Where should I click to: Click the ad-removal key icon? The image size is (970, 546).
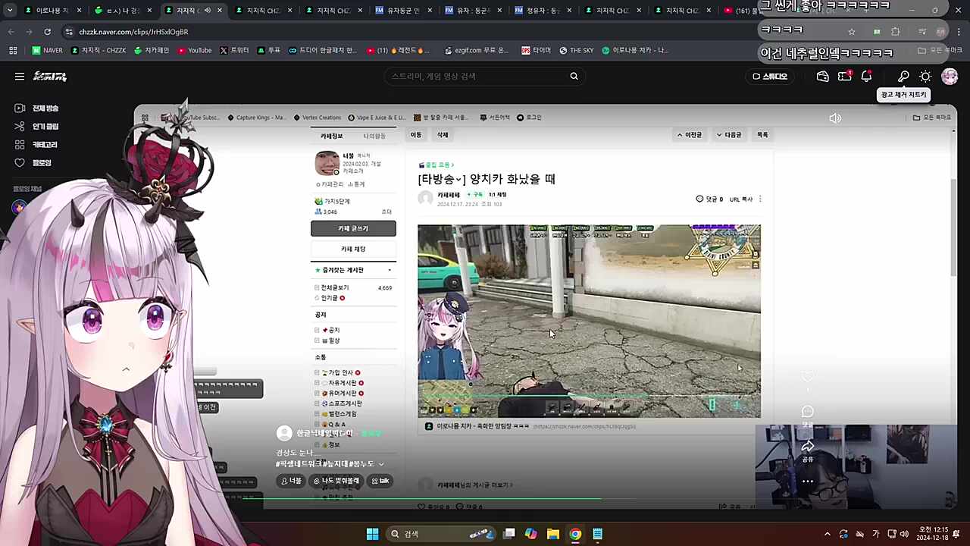tap(903, 77)
